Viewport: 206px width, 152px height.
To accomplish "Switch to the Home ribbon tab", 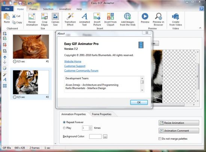I will click(x=20, y=9).
